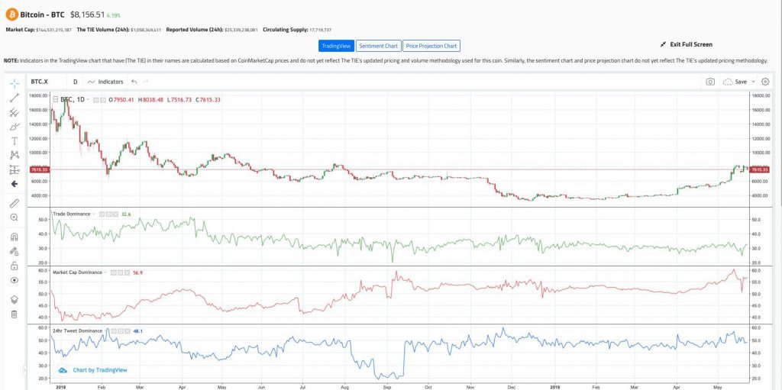
Task: Toggle magnet mode in the left toolbar
Action: click(14, 237)
